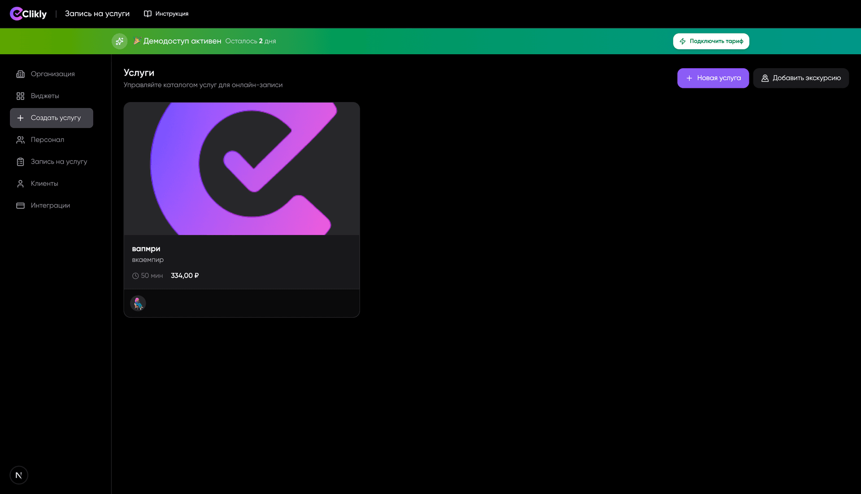The width and height of the screenshot is (861, 494).
Task: Click the staff avatar on service card
Action: (x=138, y=303)
